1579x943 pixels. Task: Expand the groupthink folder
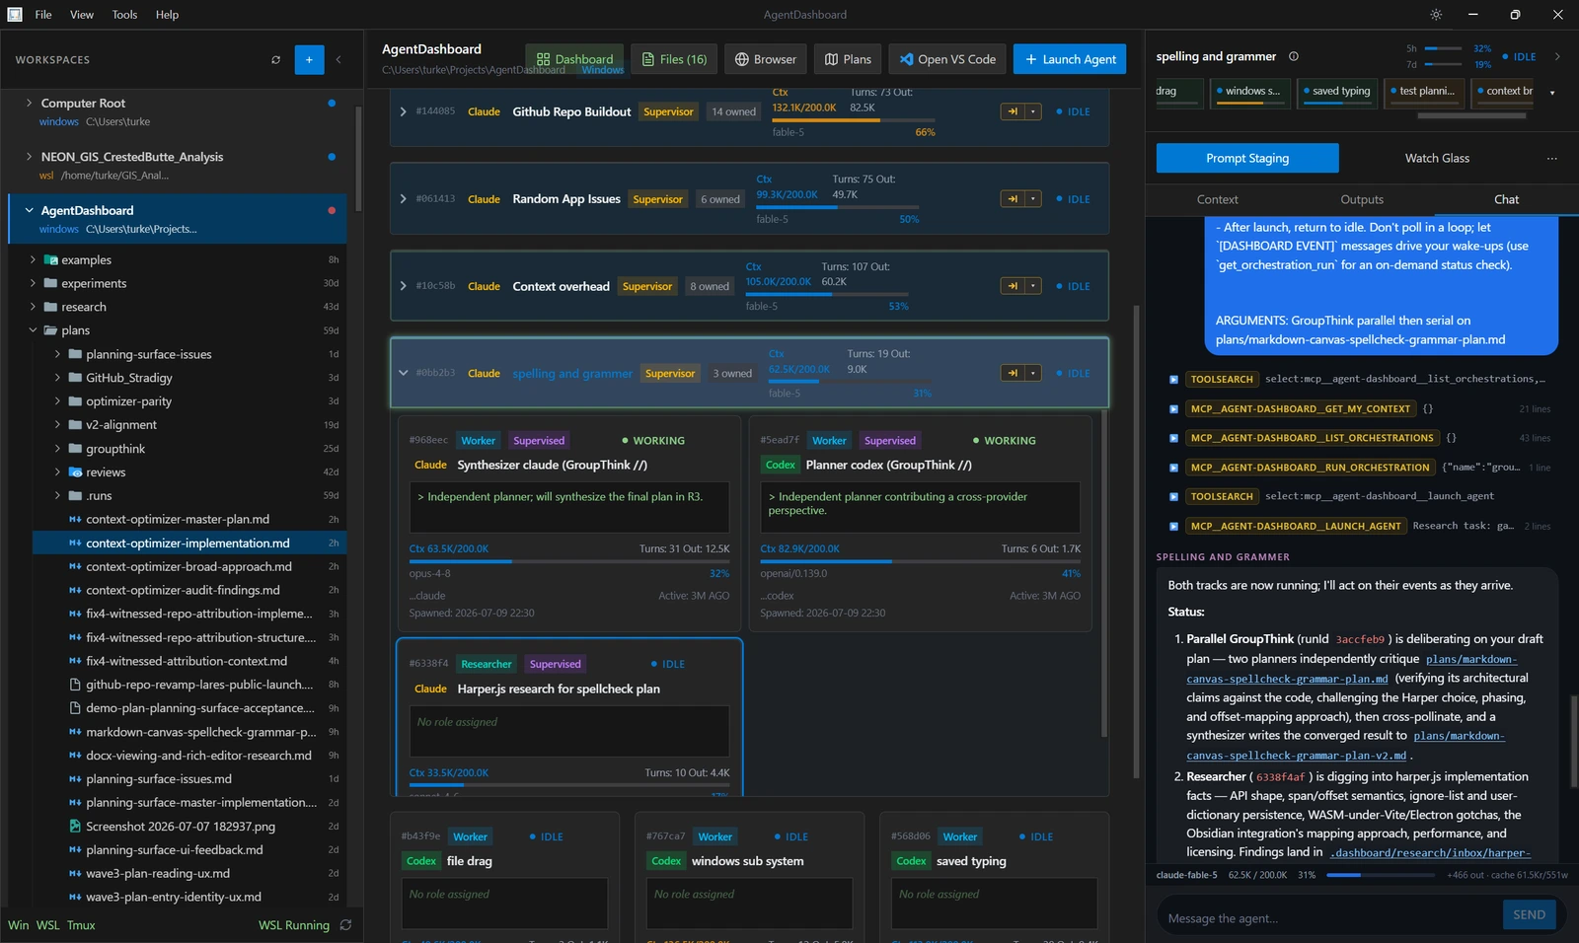(57, 449)
